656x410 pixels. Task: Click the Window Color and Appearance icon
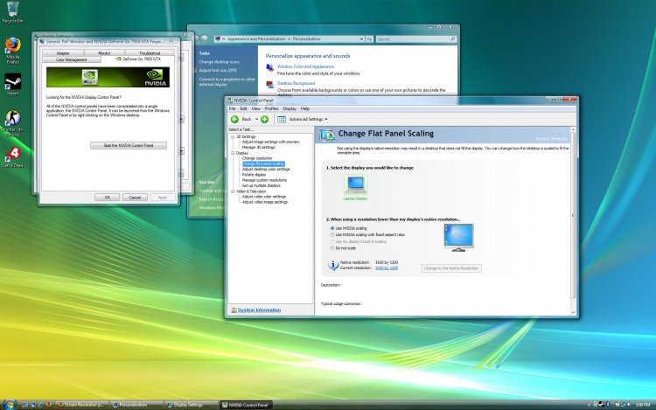click(270, 67)
